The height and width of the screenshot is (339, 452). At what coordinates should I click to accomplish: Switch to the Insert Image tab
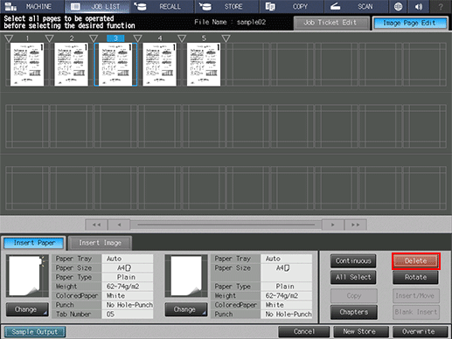pyautogui.click(x=100, y=243)
